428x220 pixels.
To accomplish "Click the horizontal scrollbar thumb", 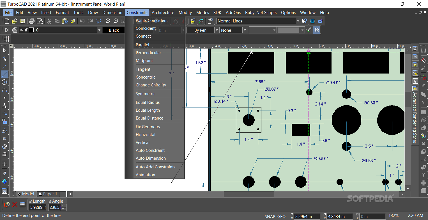I will pyautogui.click(x=249, y=194).
